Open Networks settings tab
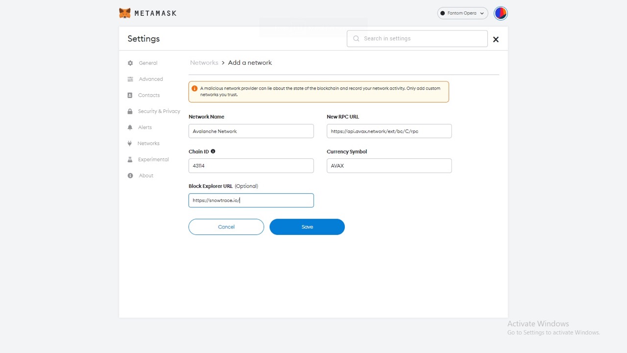Image resolution: width=627 pixels, height=353 pixels. 148,144
